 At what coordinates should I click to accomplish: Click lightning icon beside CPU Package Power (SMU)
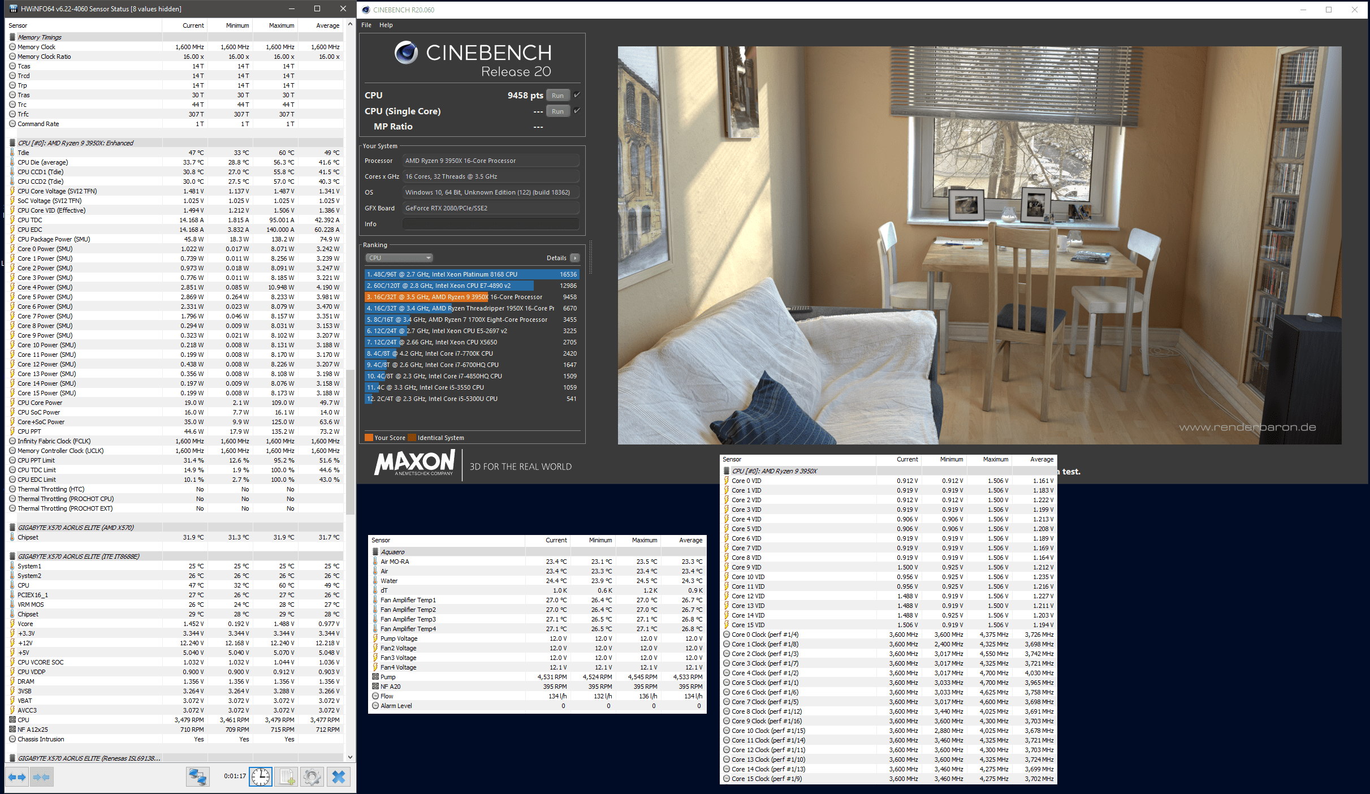12,239
